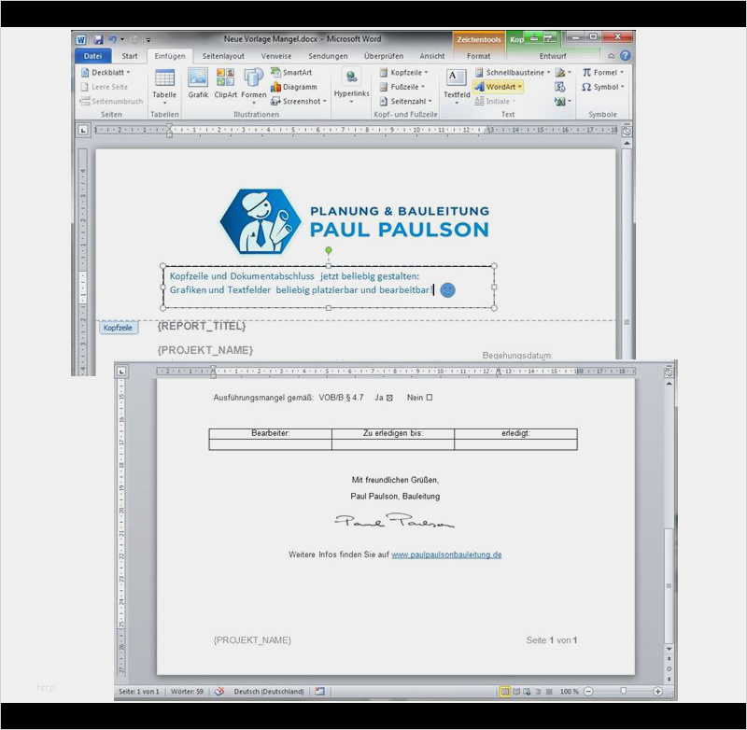Click the Paul Paulson signature image

[x=394, y=521]
